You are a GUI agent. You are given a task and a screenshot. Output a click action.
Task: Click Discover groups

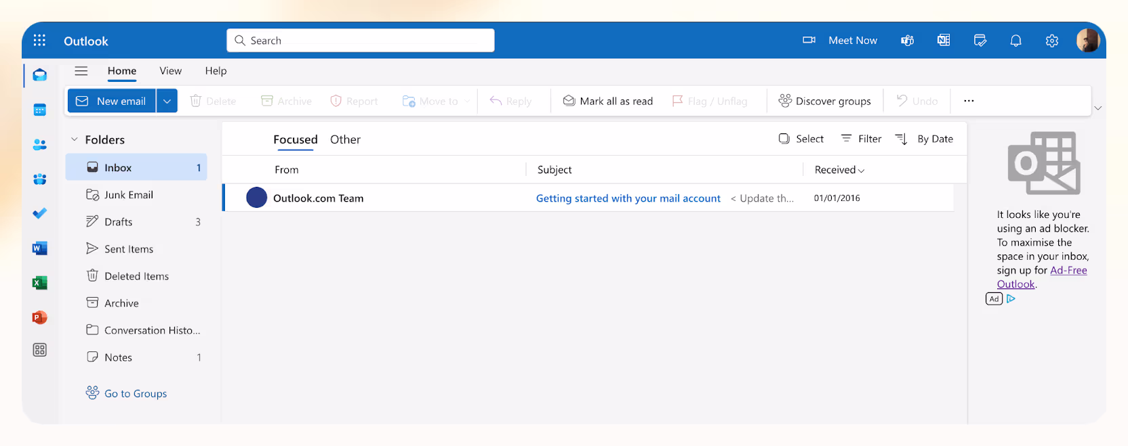point(825,101)
